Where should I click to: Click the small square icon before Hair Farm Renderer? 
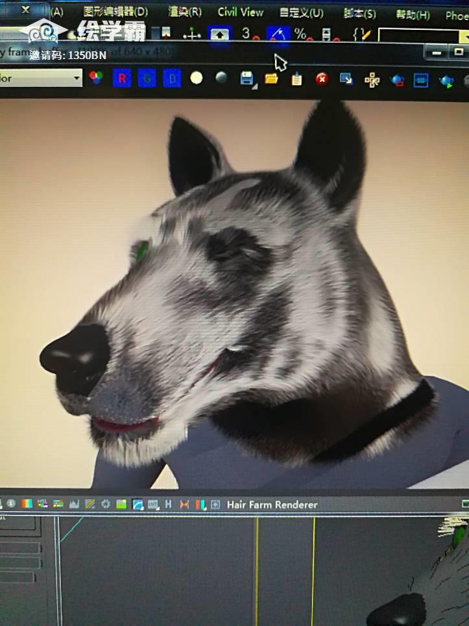(215, 505)
